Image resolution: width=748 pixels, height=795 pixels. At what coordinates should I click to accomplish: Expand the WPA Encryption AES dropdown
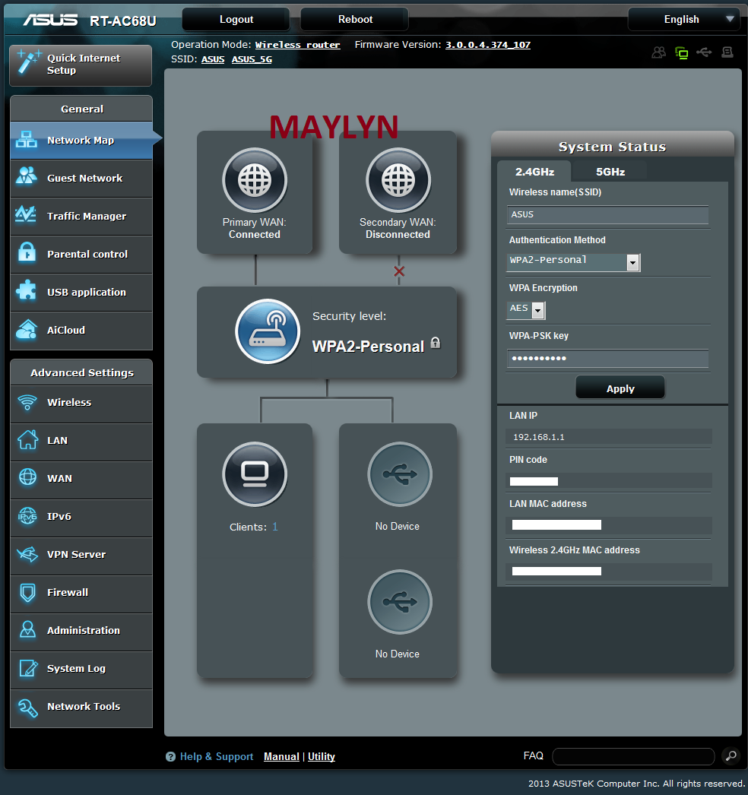pyautogui.click(x=538, y=310)
